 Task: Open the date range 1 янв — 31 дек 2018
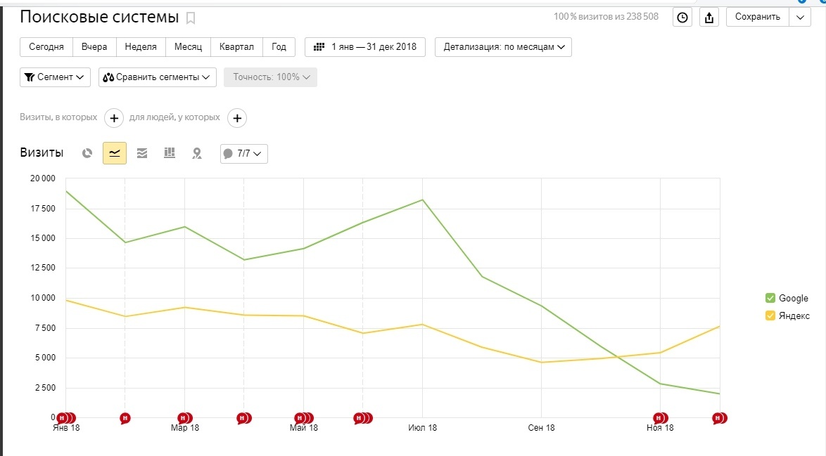tap(365, 47)
